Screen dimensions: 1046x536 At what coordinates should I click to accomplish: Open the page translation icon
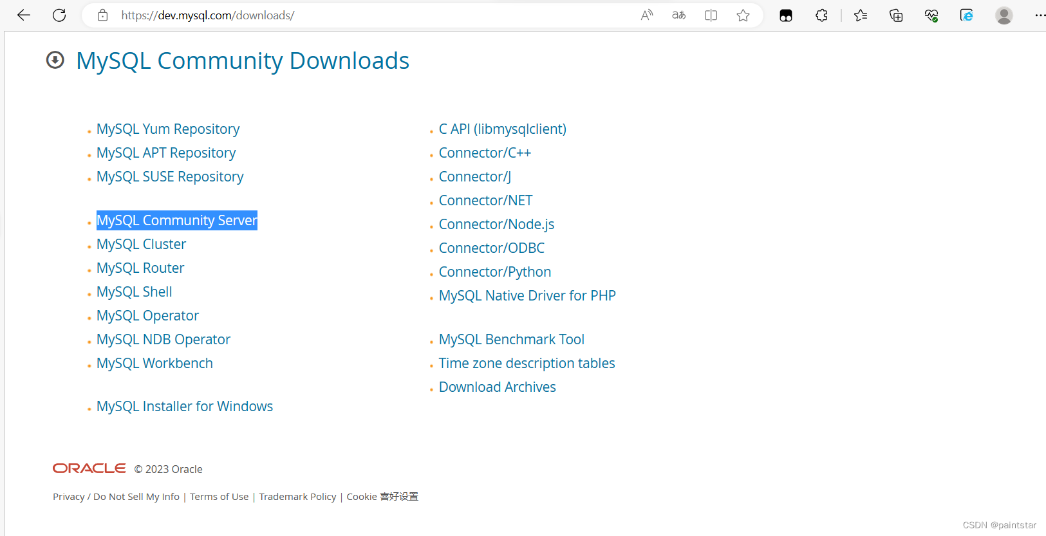[x=679, y=15]
